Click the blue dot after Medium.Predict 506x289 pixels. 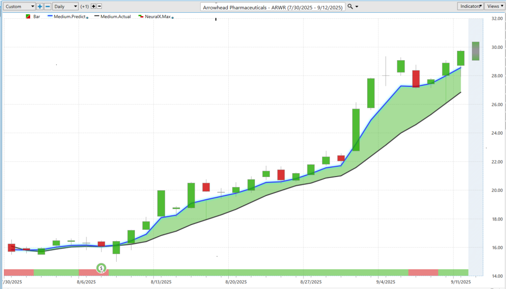tap(87, 18)
